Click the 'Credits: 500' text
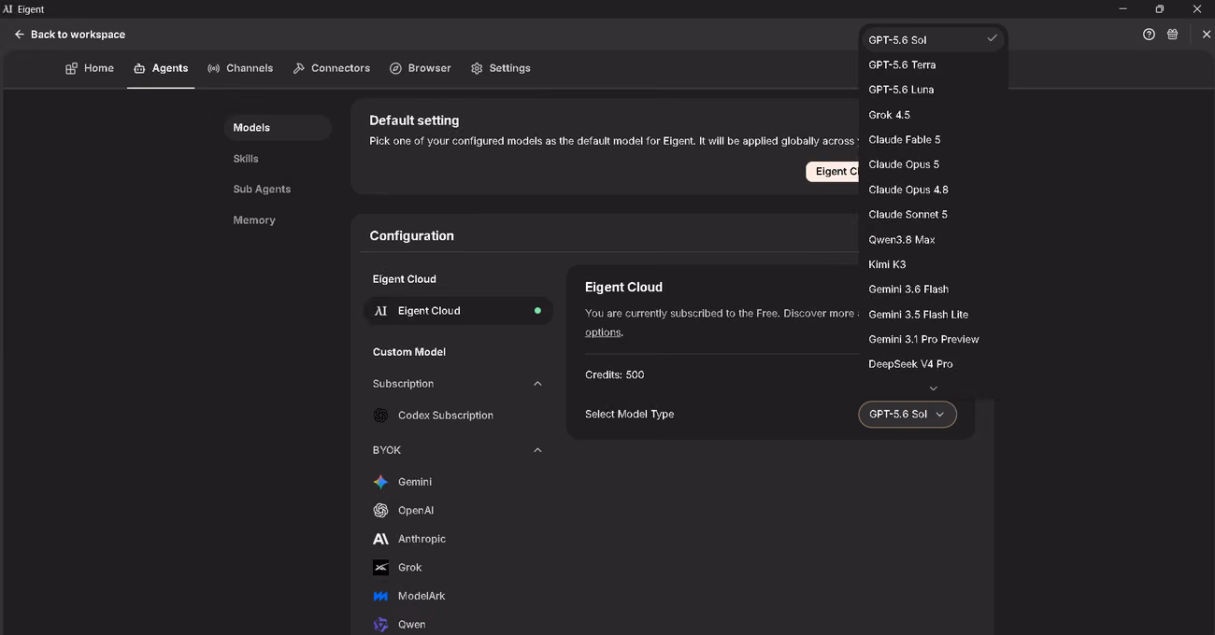 (x=615, y=375)
